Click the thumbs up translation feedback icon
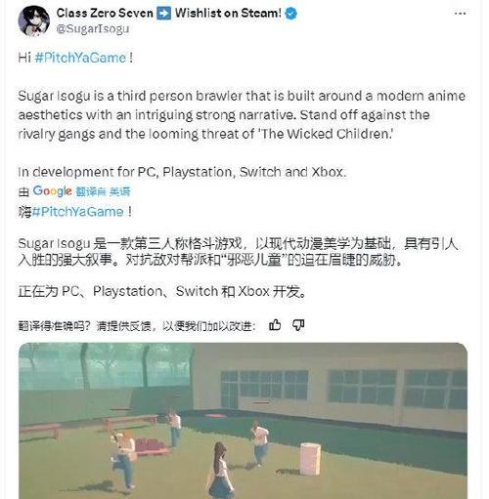Screen dimensions: 489x499 pos(275,325)
